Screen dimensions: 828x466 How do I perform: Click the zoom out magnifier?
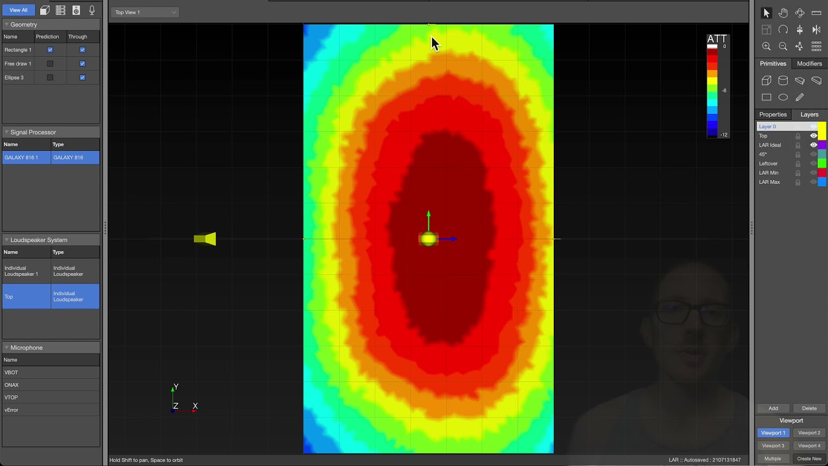[783, 47]
